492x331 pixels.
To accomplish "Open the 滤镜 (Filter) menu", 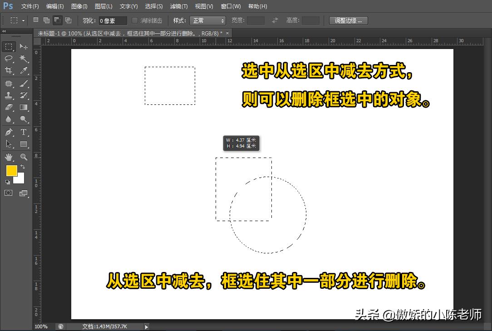I will (x=178, y=6).
